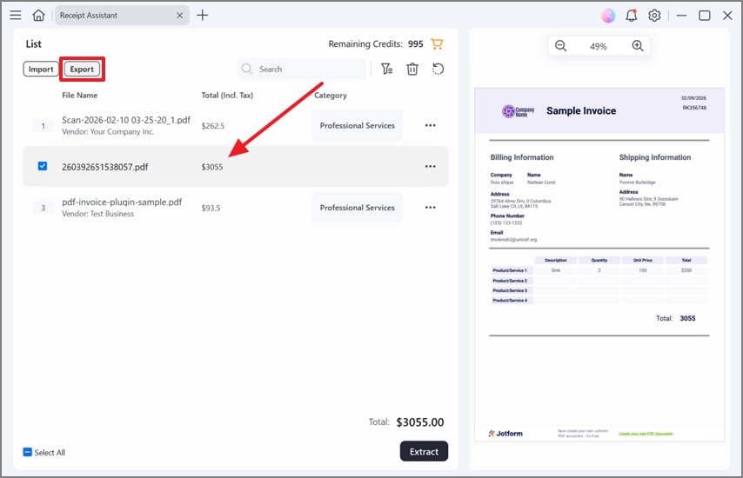Click the Sample Invoice preview page
The height and width of the screenshot is (478, 743).
click(599, 264)
